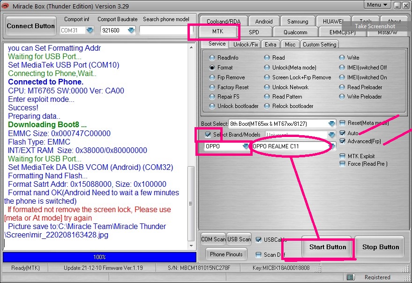
Task: Open the Misc sub-tab
Action: [x=290, y=45]
